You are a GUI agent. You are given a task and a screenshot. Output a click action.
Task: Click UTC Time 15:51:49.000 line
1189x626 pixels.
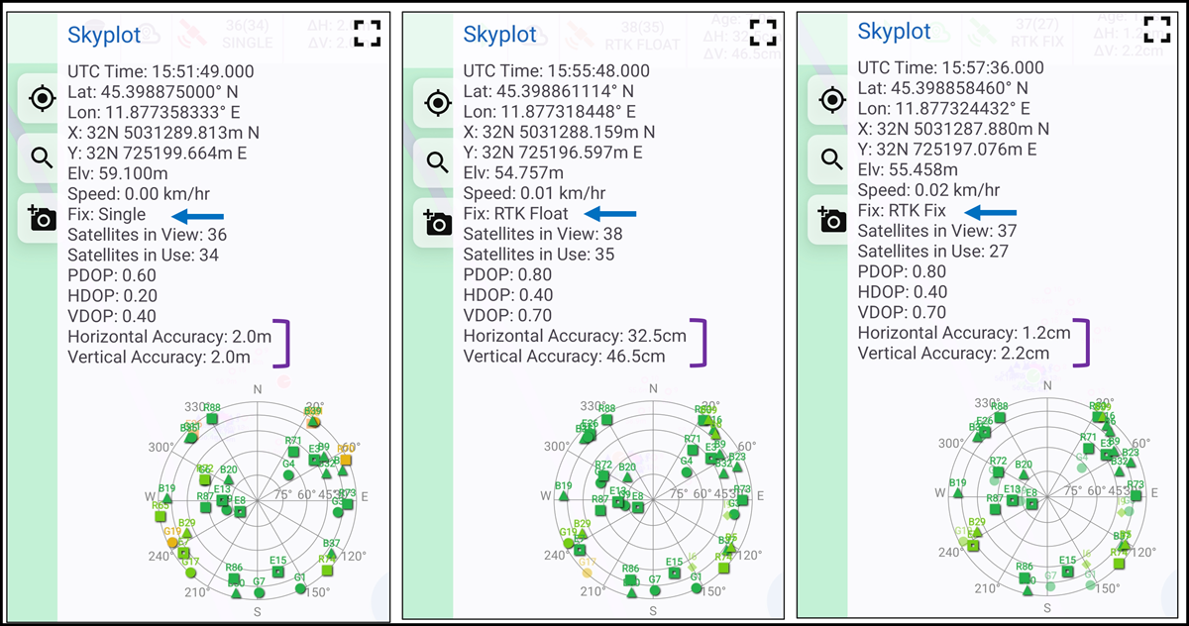pyautogui.click(x=161, y=71)
